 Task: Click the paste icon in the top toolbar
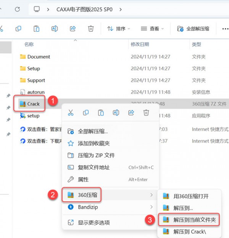pyautogui.click(x=36, y=29)
